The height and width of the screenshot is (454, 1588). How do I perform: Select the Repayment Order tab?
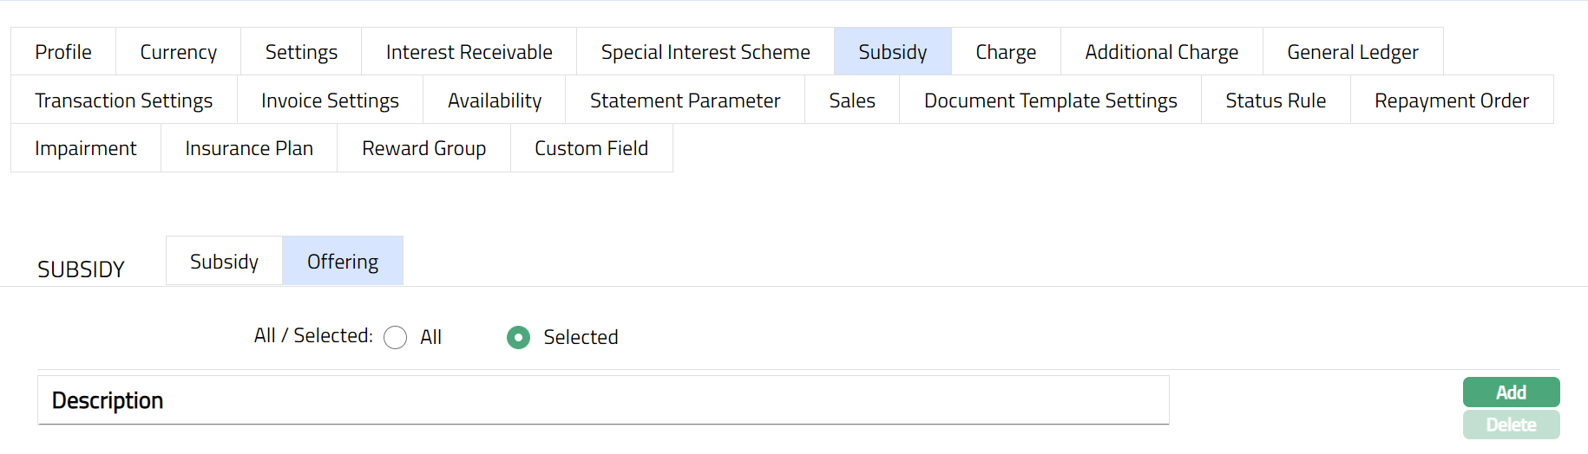1451,101
